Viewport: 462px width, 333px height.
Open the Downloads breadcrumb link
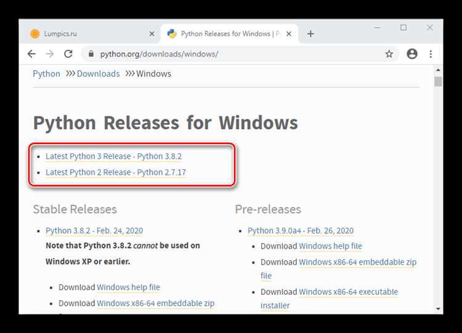[98, 74]
